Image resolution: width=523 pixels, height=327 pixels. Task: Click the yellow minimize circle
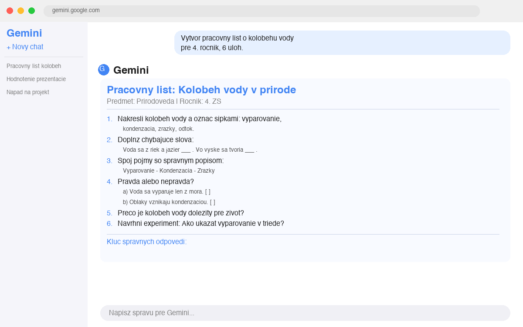[x=20, y=10]
